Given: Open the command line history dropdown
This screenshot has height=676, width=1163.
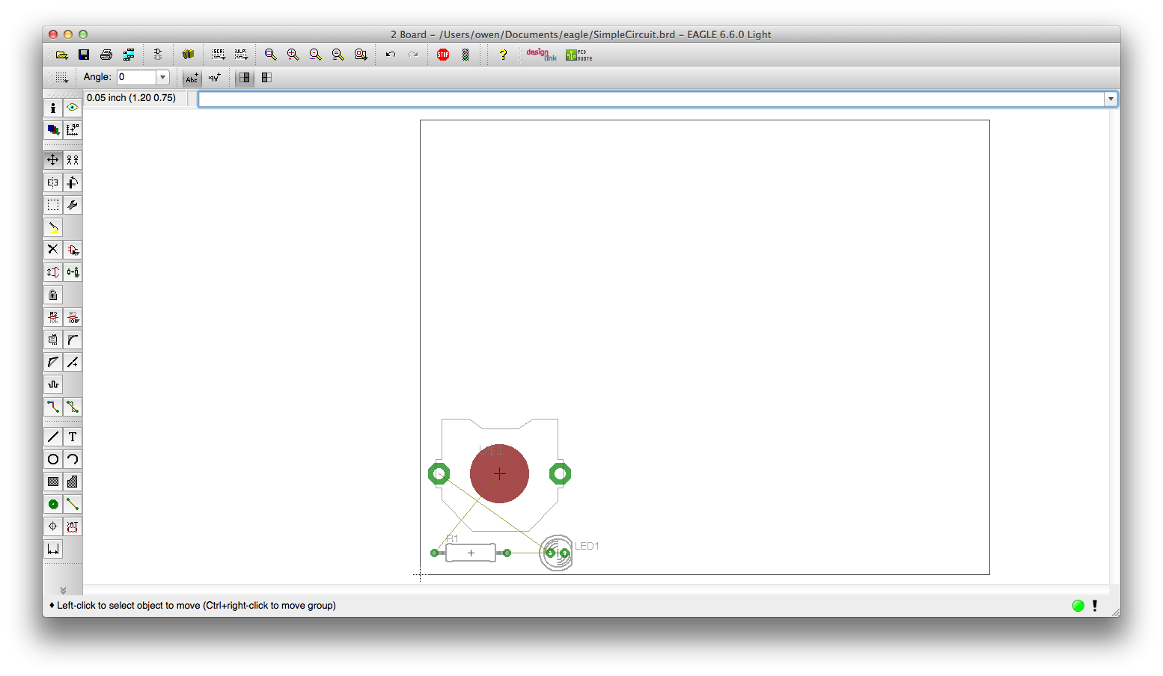Looking at the screenshot, I should (x=1111, y=99).
